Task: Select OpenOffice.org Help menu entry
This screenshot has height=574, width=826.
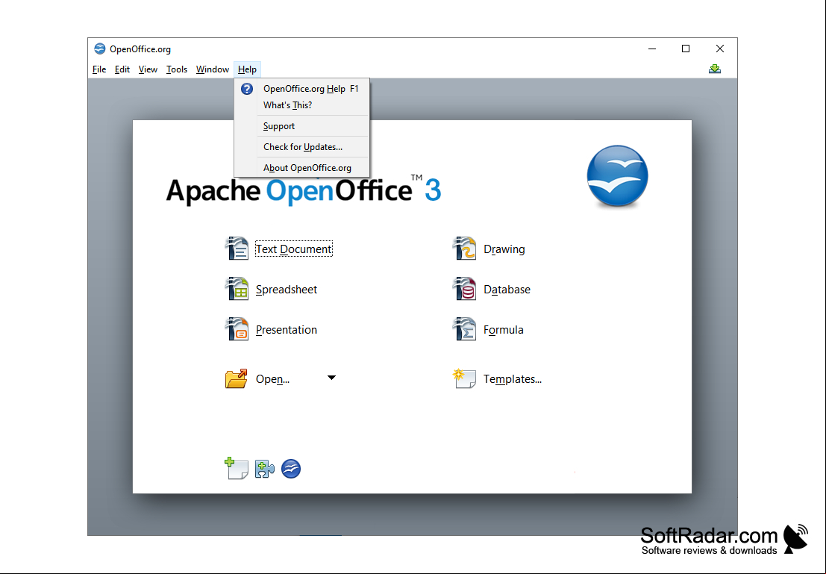Action: [x=302, y=89]
